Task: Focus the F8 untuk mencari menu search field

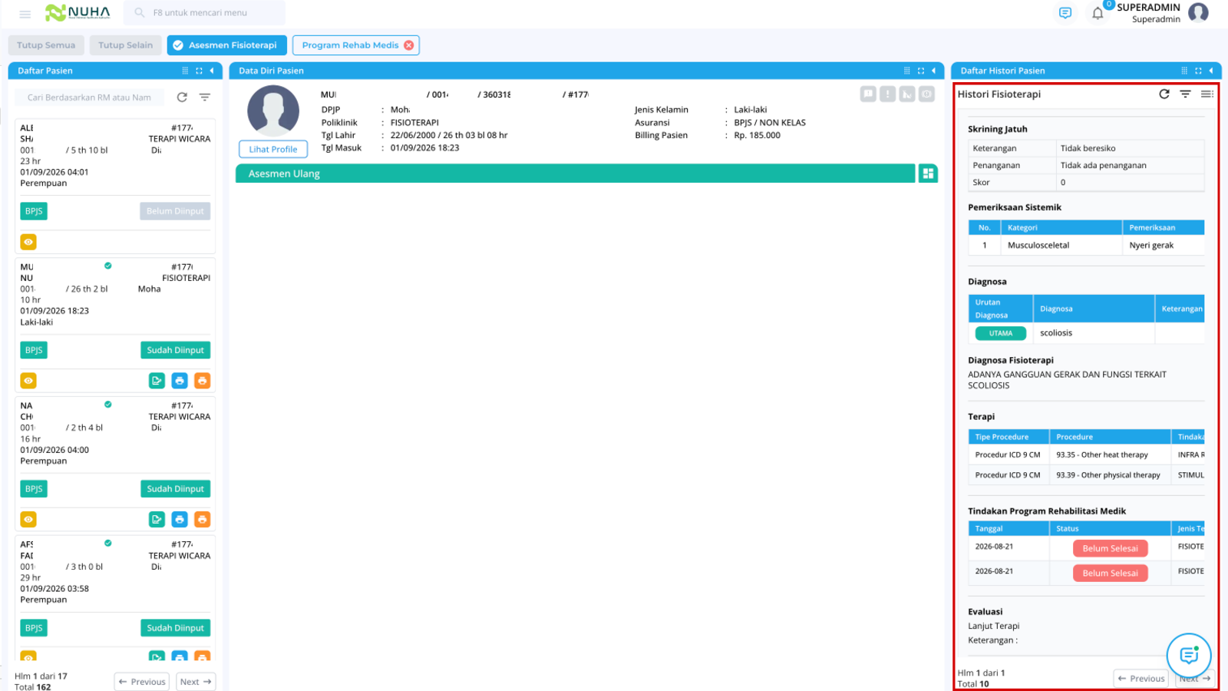Action: coord(204,13)
